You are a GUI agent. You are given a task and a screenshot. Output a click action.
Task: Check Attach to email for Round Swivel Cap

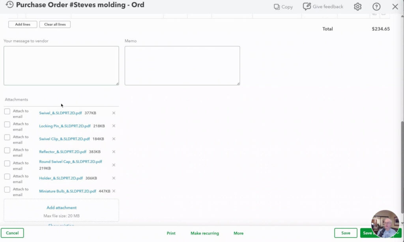pyautogui.click(x=7, y=163)
